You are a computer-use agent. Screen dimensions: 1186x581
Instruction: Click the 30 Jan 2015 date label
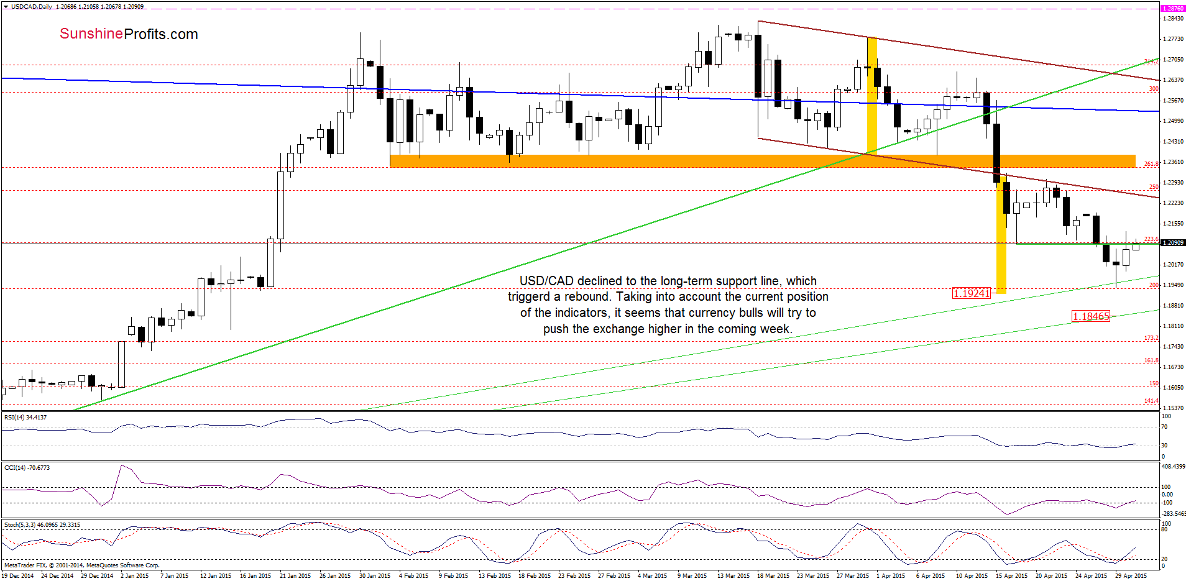375,576
